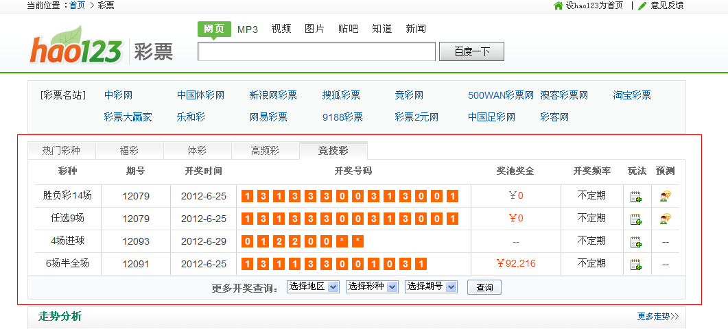This screenshot has width=728, height=329.
Task: Open the 彩票大赢家 link
Action: (x=128, y=117)
